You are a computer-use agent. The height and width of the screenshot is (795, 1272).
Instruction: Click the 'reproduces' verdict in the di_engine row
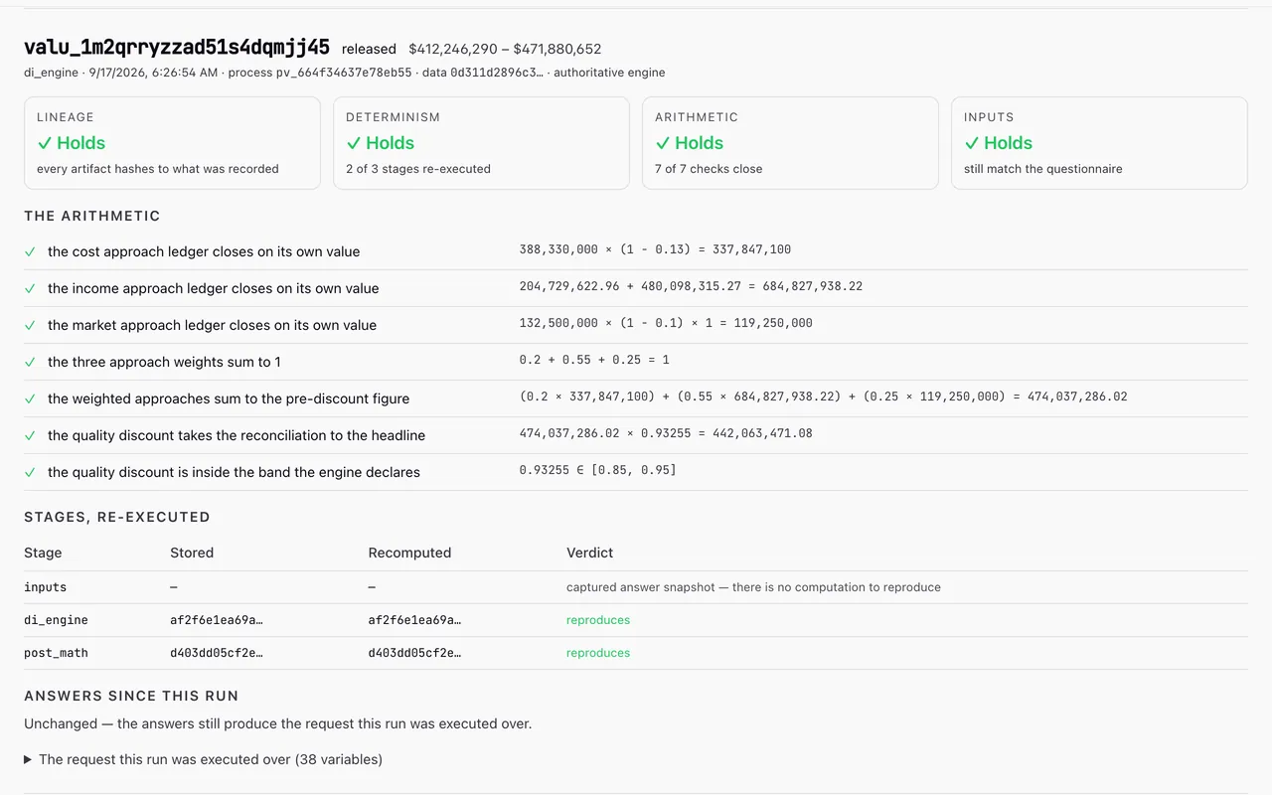(598, 620)
